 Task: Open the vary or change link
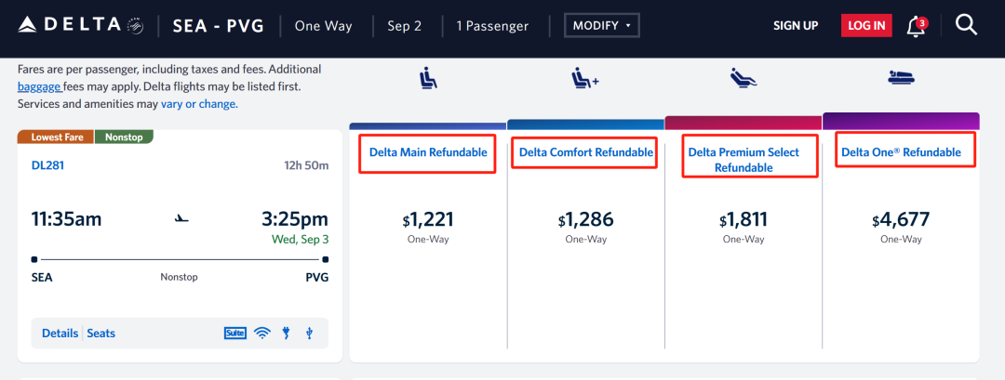[x=199, y=104]
